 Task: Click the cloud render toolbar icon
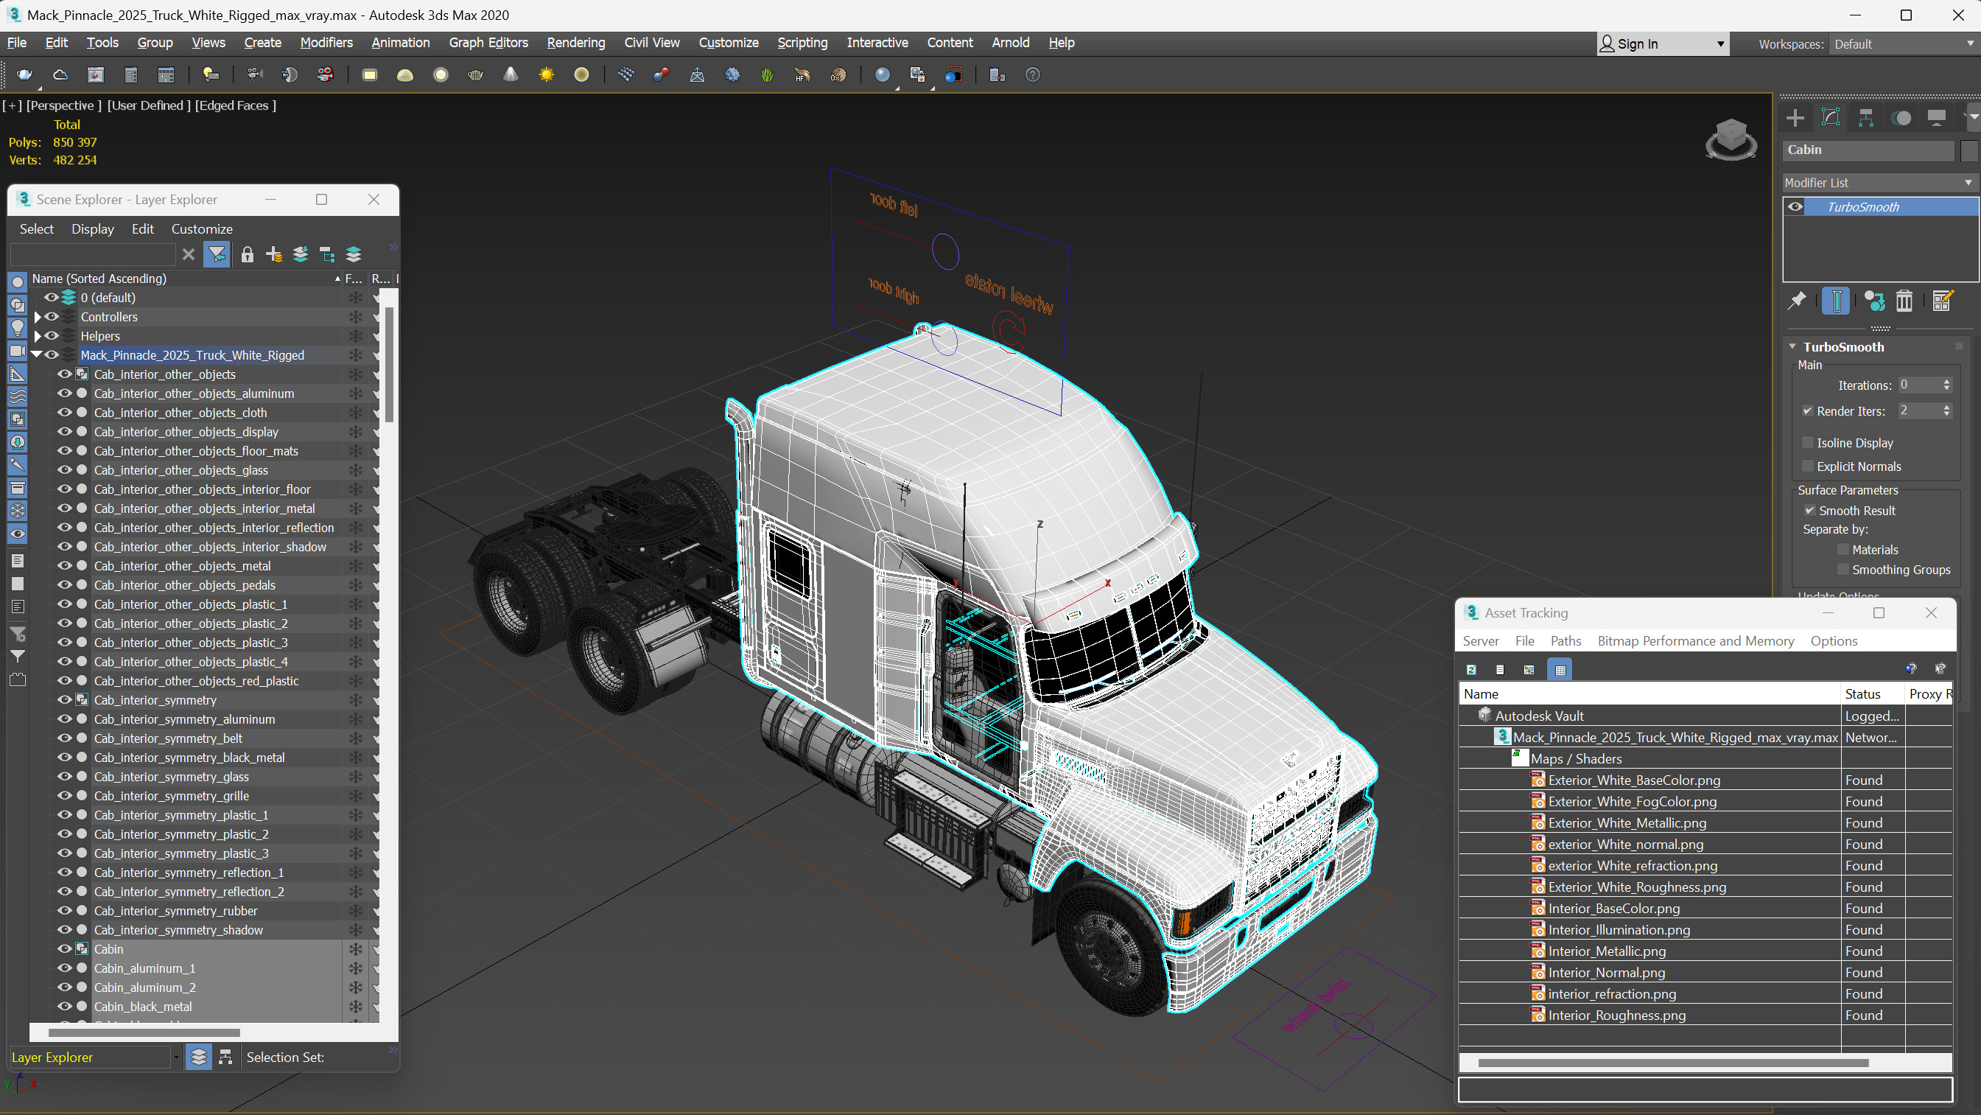[x=60, y=74]
